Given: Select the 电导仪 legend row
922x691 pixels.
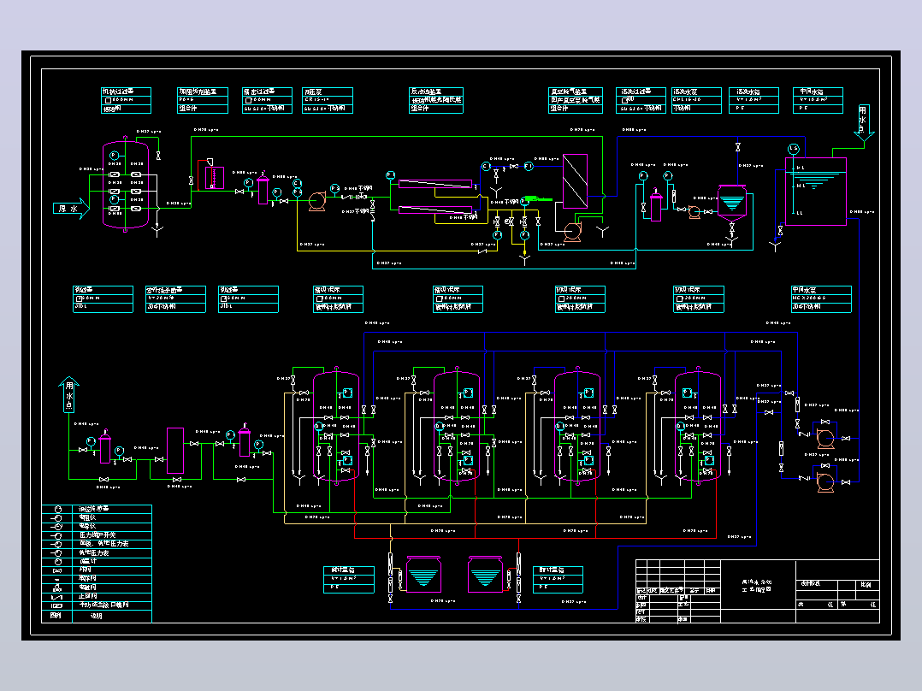Looking at the screenshot, I should tap(97, 526).
